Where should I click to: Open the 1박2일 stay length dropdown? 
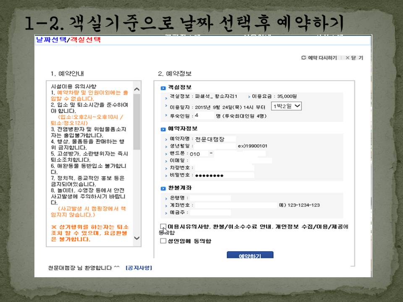coord(286,106)
